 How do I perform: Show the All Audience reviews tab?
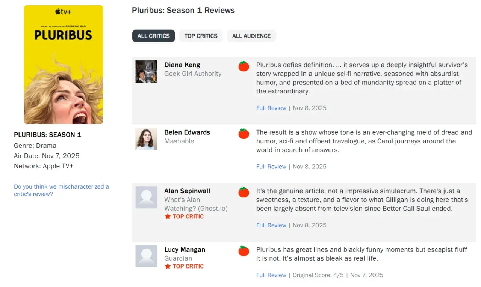click(x=251, y=36)
